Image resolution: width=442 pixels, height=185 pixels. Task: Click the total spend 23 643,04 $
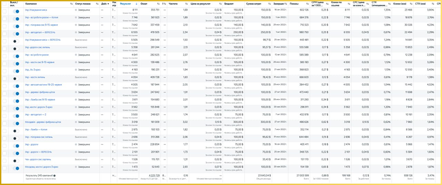coord(263,175)
